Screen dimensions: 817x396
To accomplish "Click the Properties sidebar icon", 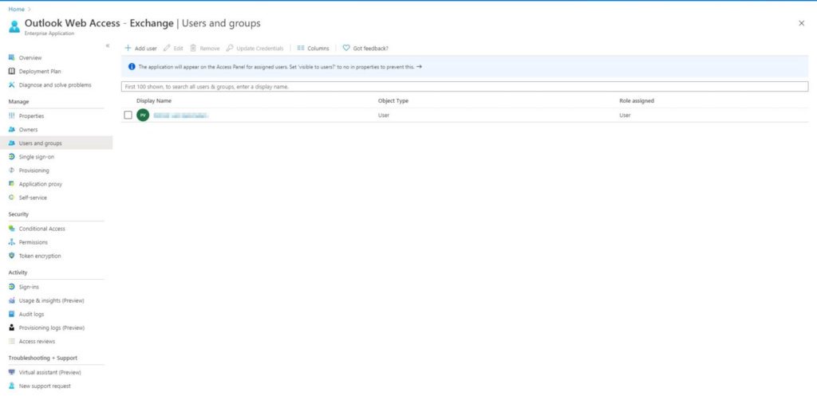I will (x=11, y=116).
